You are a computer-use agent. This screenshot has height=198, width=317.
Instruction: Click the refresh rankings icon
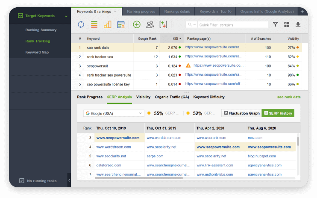coord(81,25)
